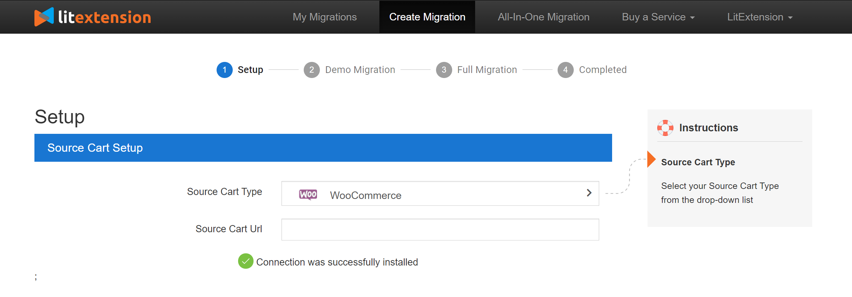Click the Source Cart Type instruction heading
852x297 pixels.
pyautogui.click(x=698, y=162)
